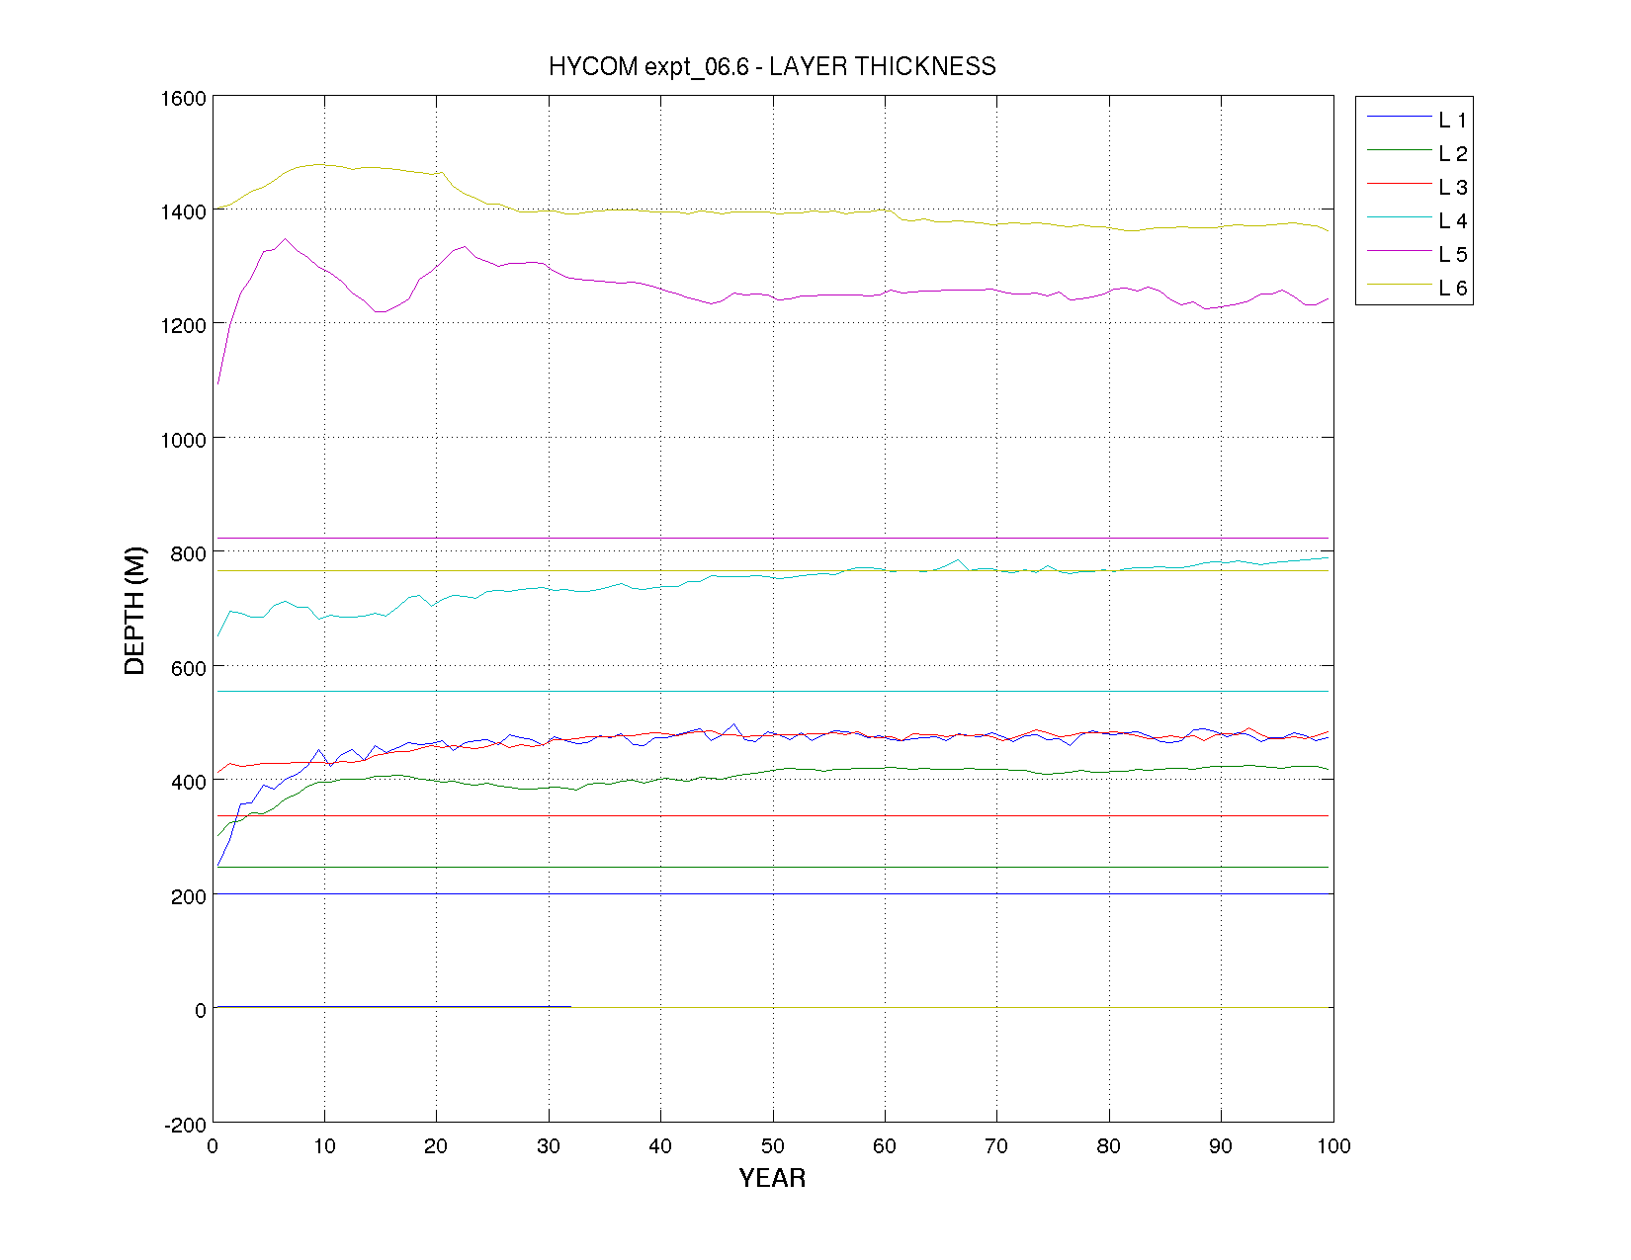The height and width of the screenshot is (1260, 1631).
Task: Click the line sample beside L 4 in legend
Action: tap(1399, 217)
